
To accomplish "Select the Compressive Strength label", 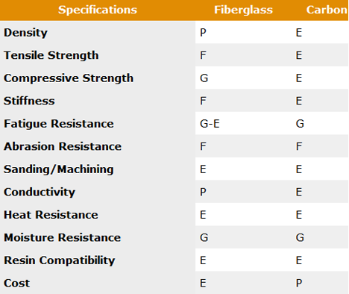I will [x=69, y=78].
